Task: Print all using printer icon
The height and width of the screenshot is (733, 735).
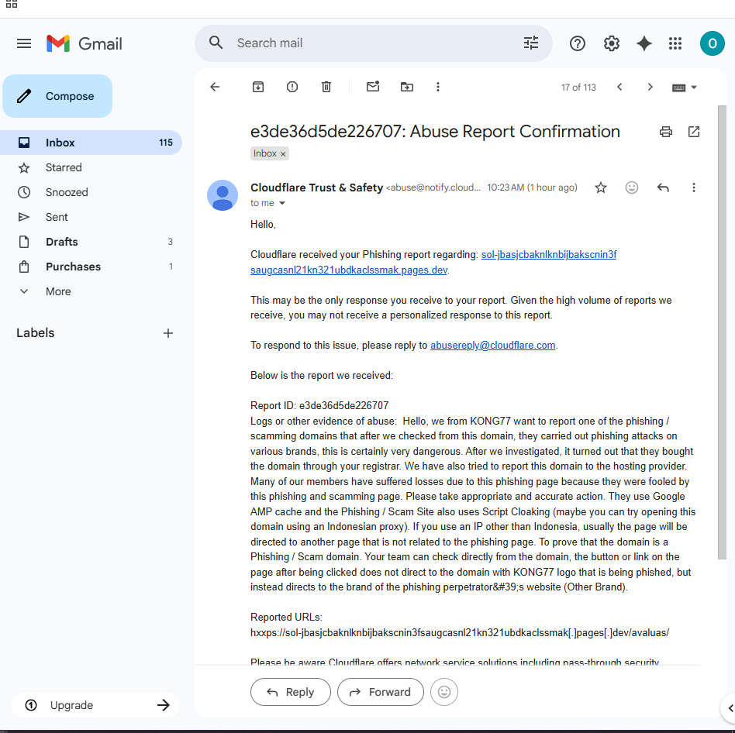Action: [x=666, y=132]
